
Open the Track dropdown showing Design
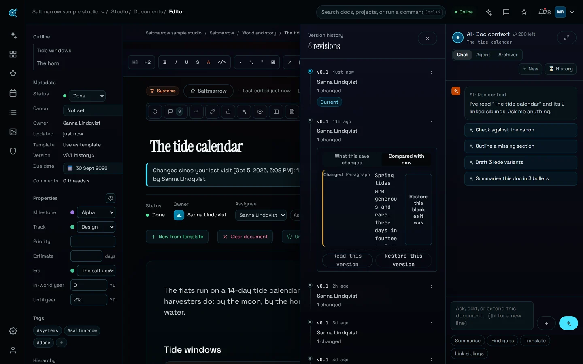coord(96,227)
